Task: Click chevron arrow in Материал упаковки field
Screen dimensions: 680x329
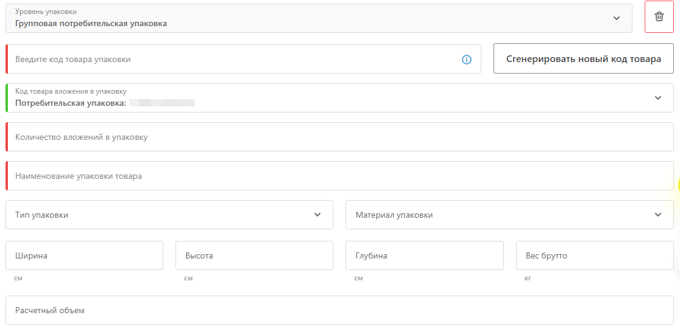Action: (x=658, y=215)
